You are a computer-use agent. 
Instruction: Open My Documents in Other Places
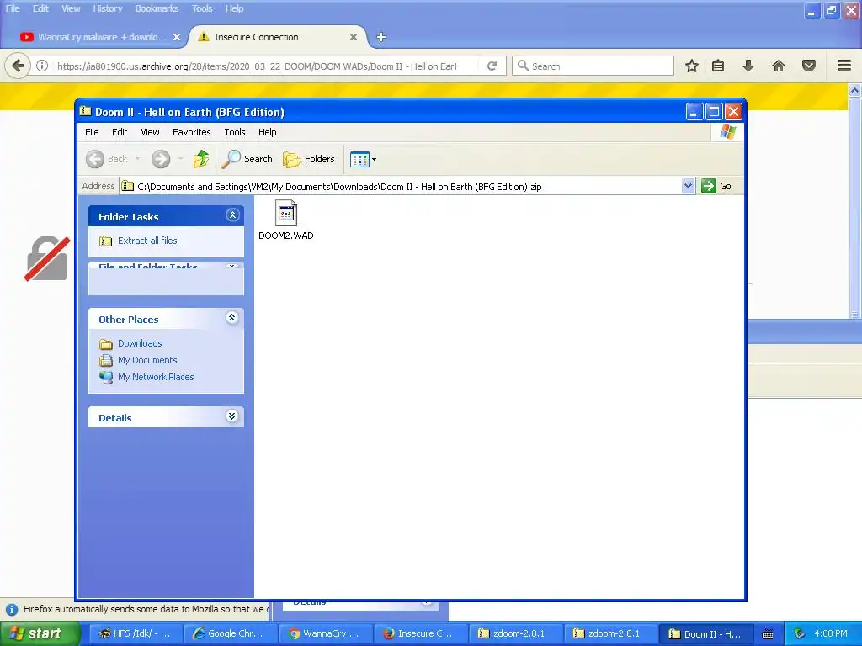[147, 360]
